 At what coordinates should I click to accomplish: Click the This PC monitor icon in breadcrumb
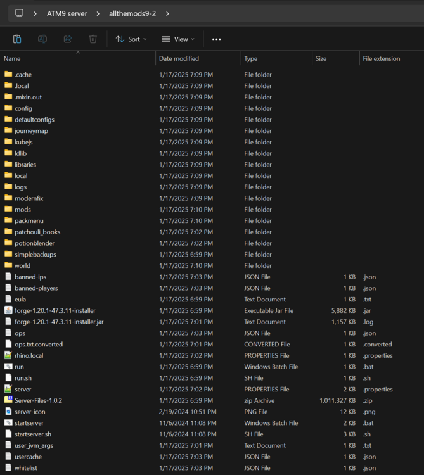click(x=19, y=13)
